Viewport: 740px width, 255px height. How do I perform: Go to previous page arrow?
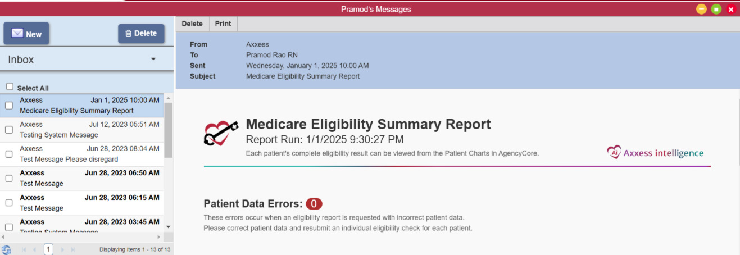pos(35,249)
